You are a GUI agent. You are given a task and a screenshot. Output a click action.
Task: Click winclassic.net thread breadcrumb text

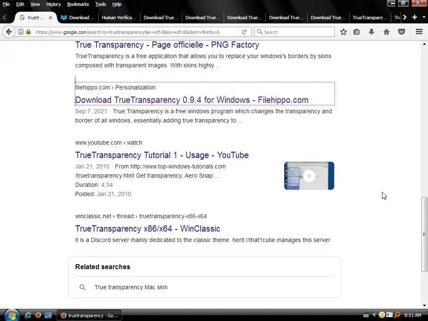pyautogui.click(x=141, y=216)
